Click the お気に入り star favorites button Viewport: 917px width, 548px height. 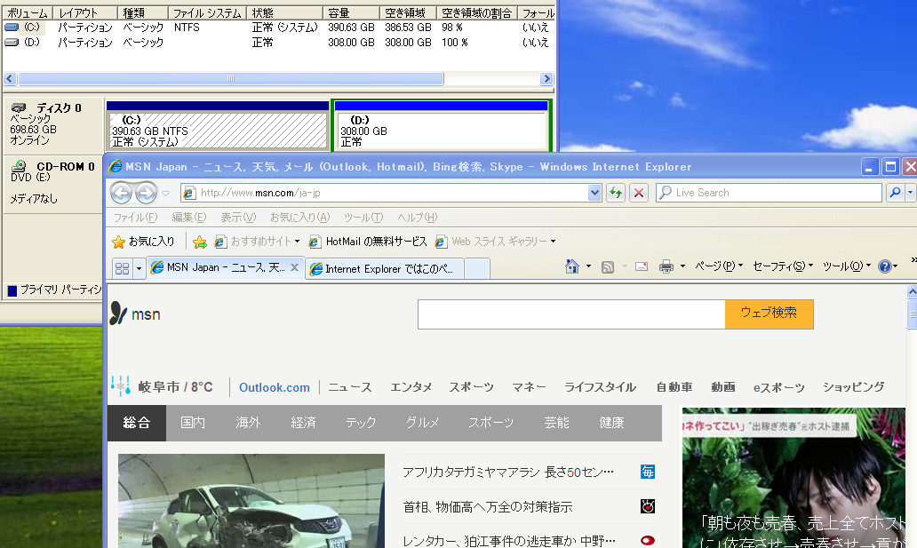[x=143, y=242]
